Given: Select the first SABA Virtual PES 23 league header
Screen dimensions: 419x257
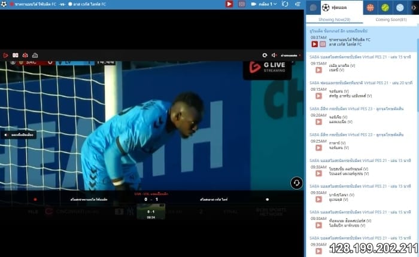Looking at the screenshot, I should pyautogui.click(x=357, y=109).
